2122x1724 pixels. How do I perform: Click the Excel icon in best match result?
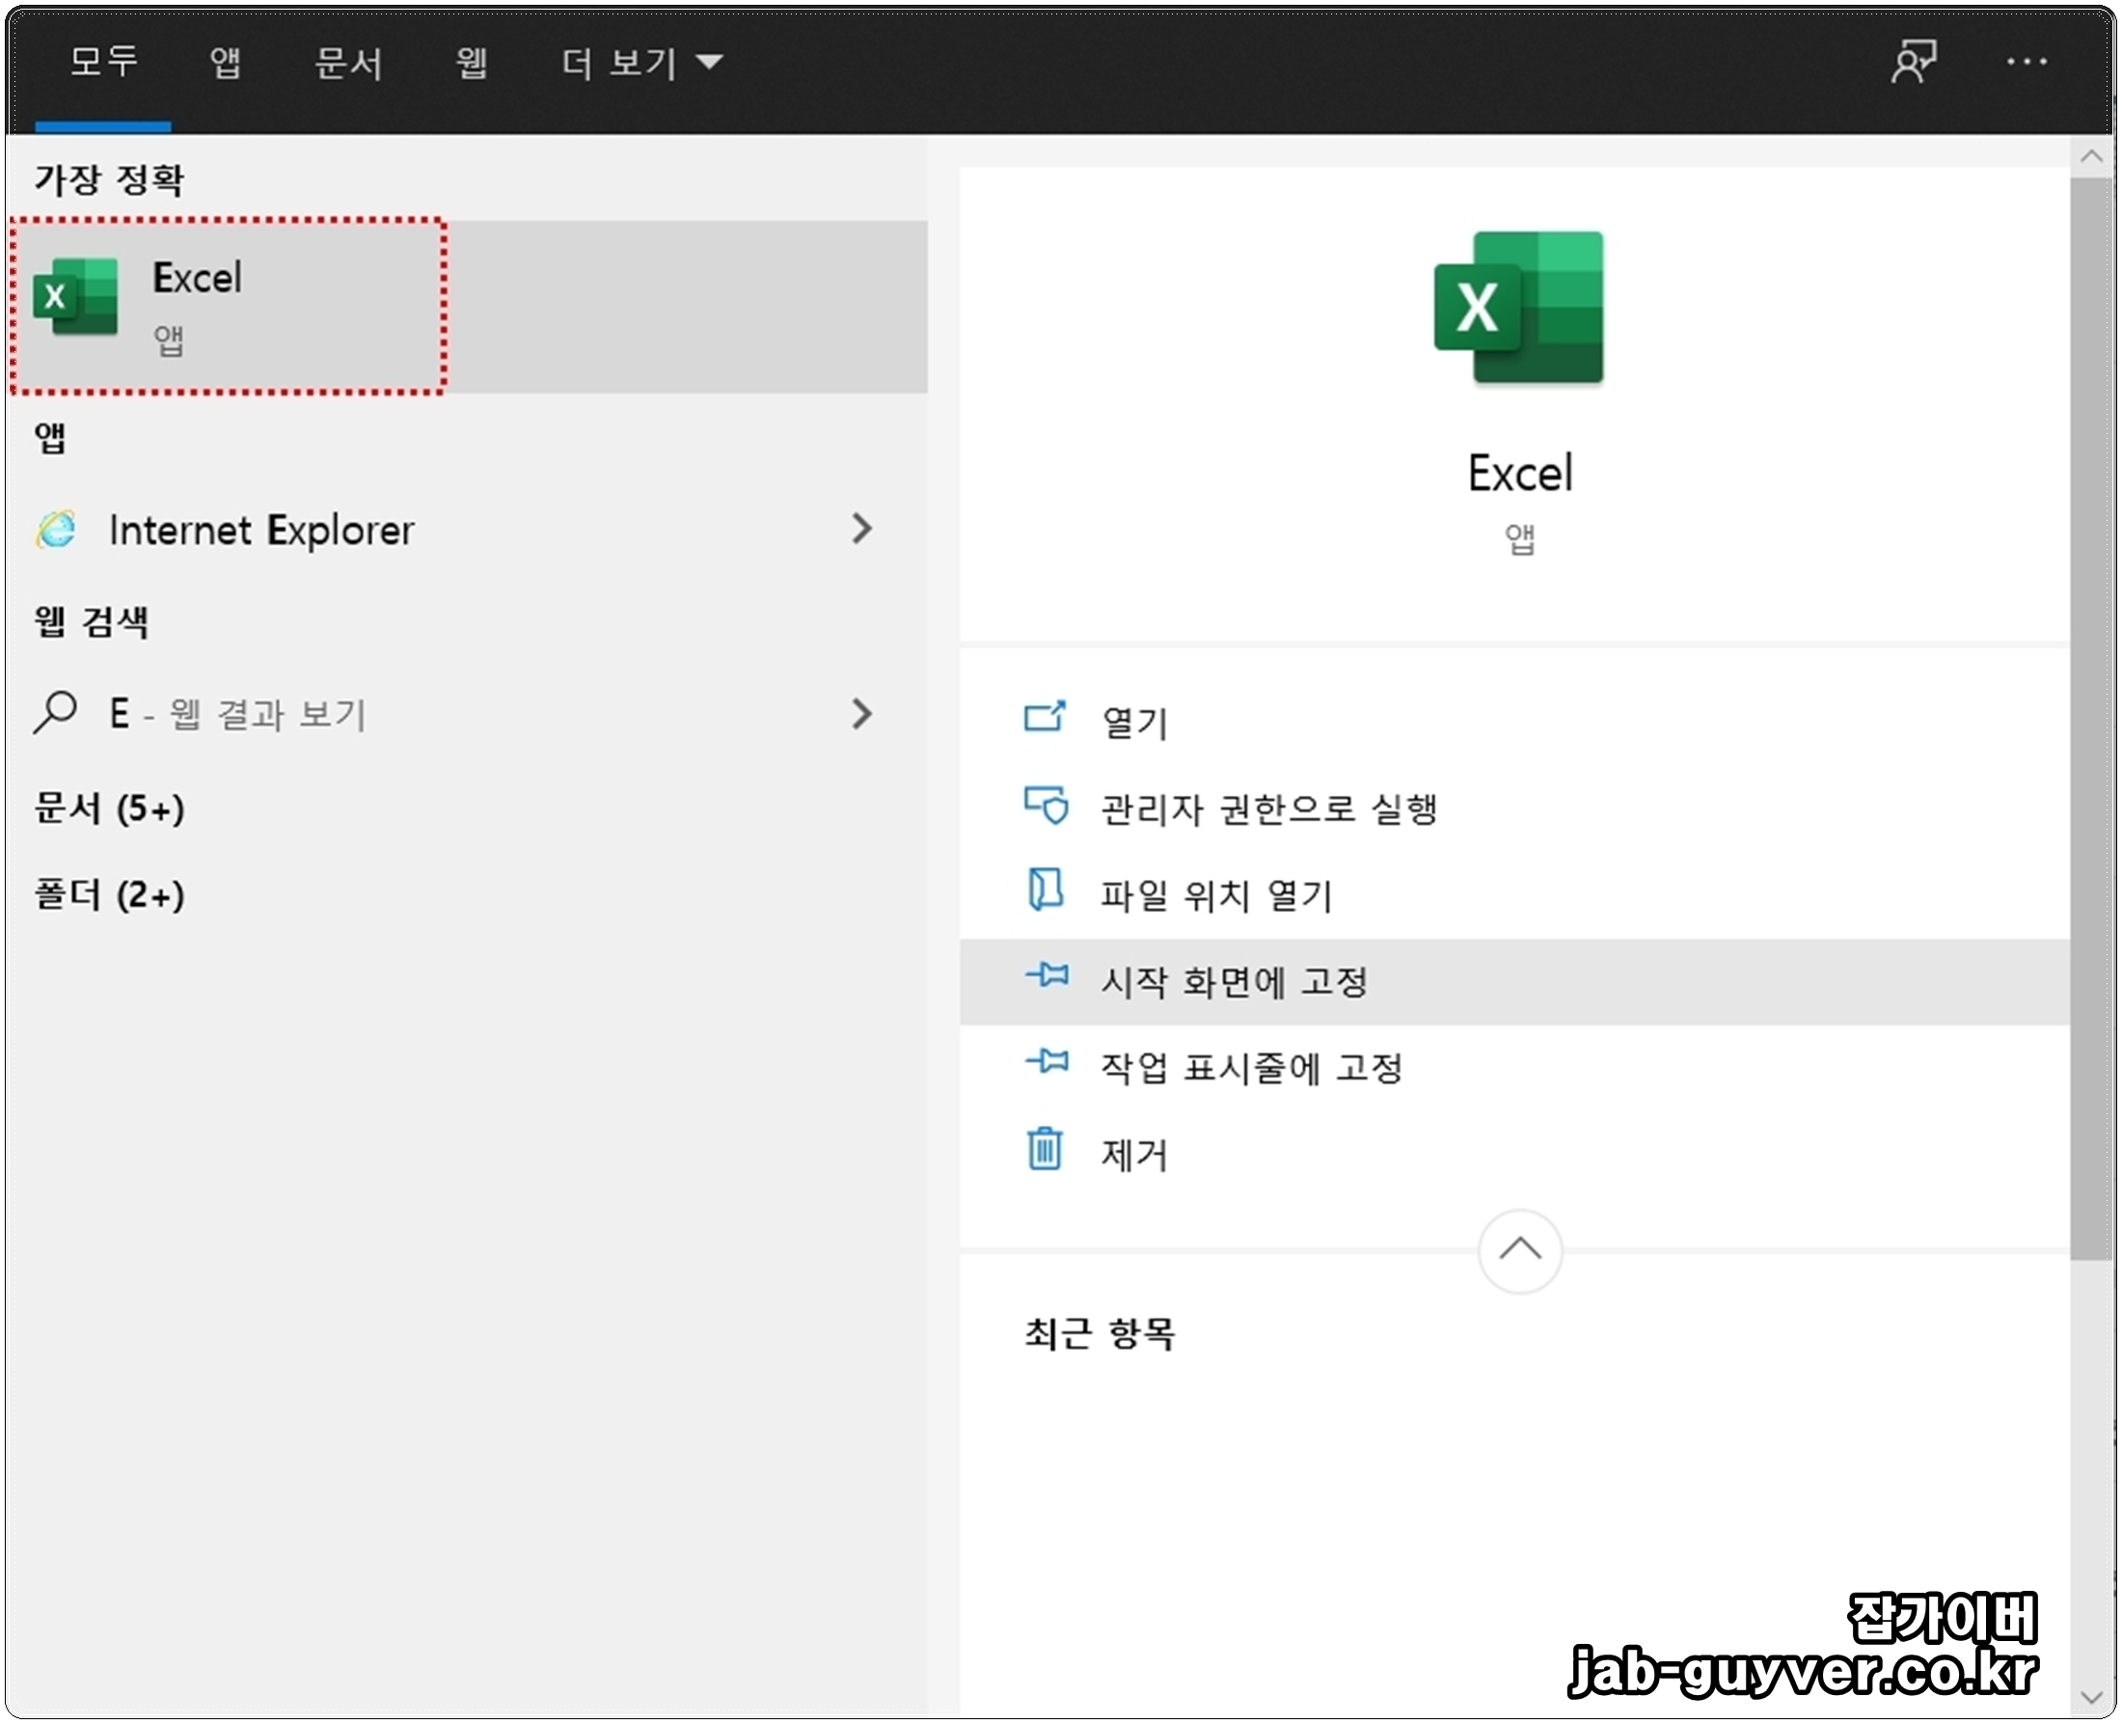[x=75, y=296]
